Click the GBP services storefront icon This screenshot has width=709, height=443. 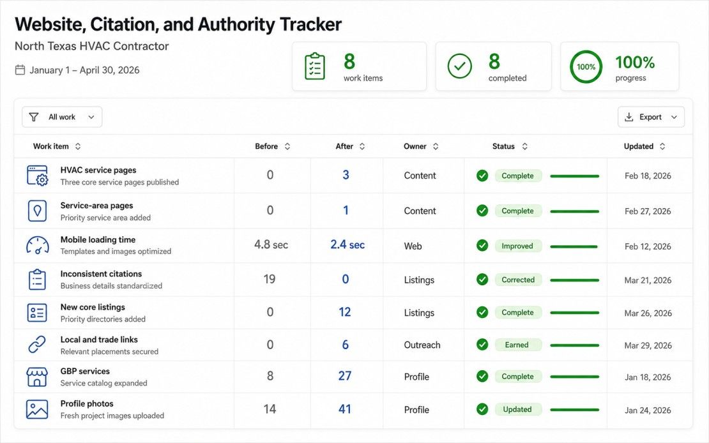(37, 377)
